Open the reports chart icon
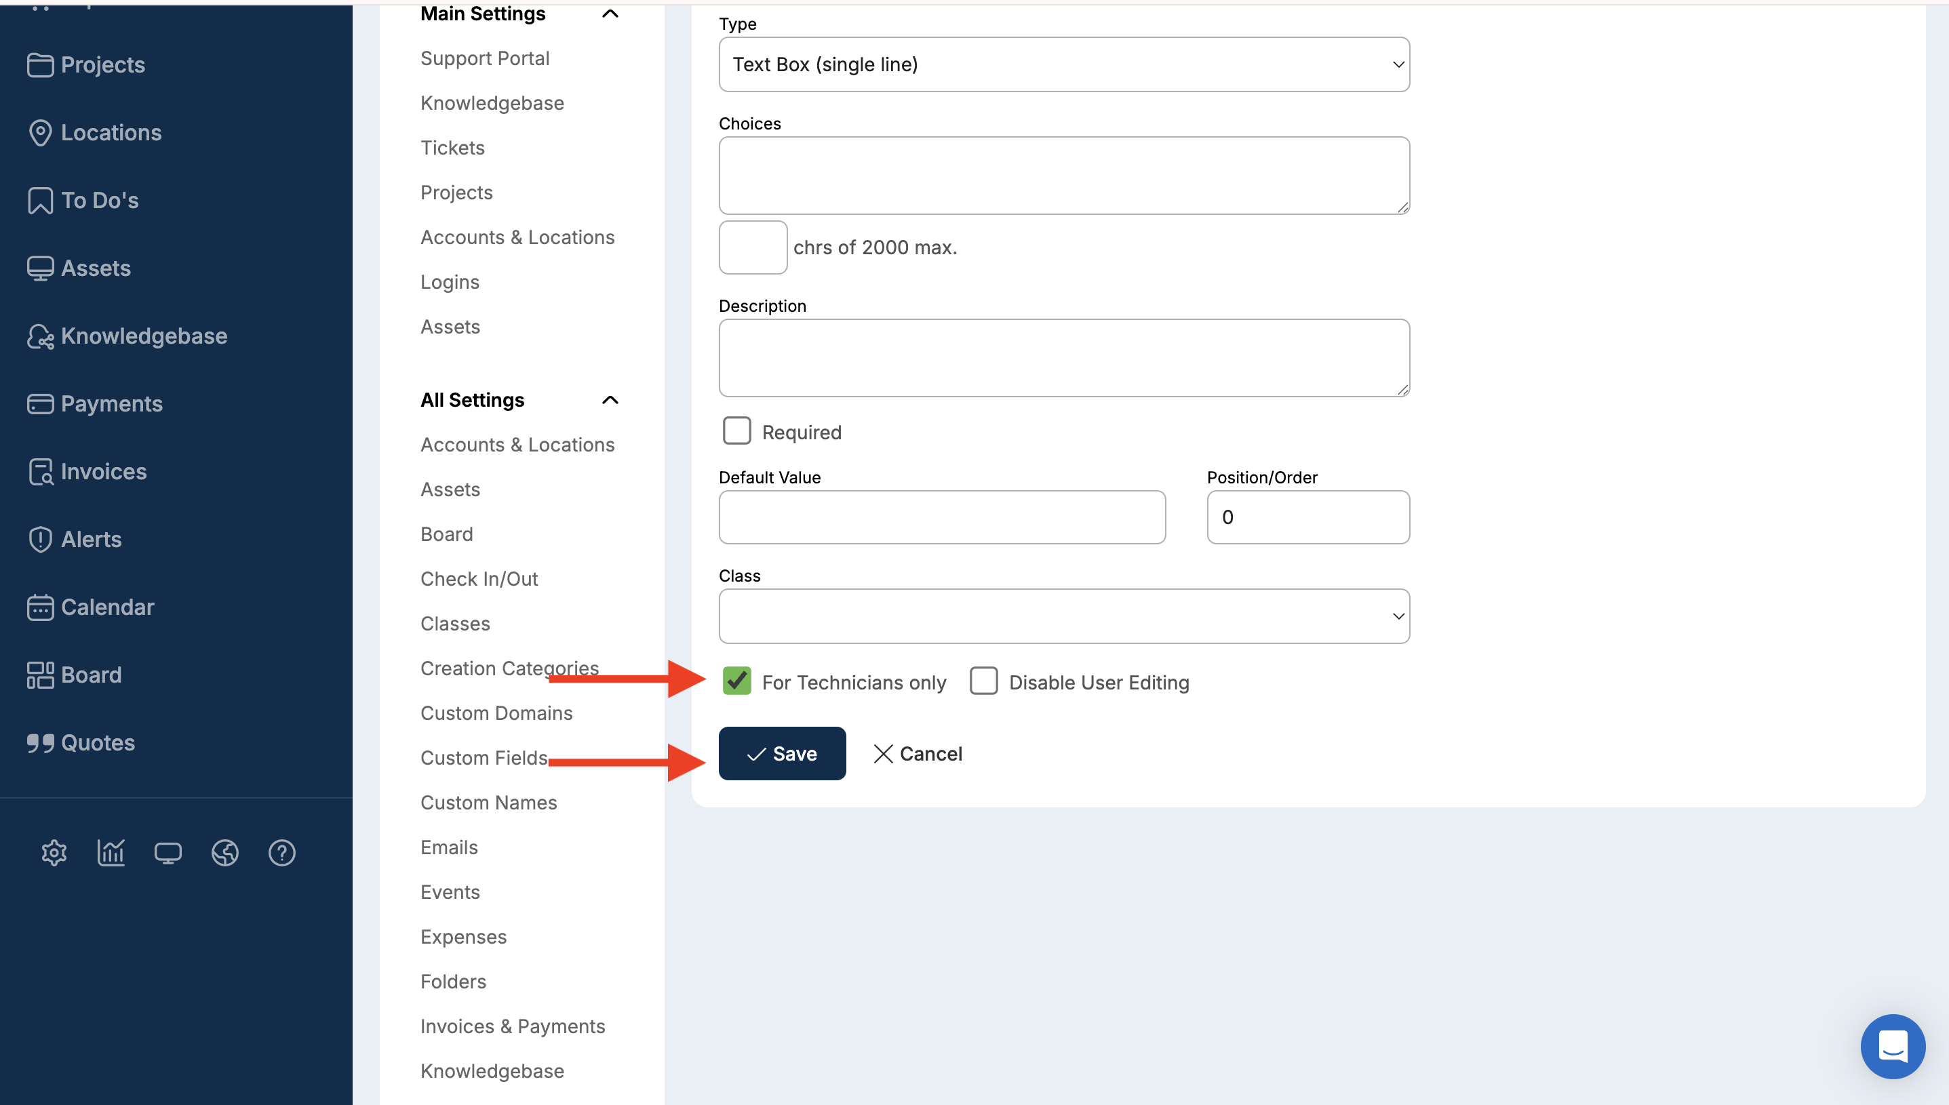This screenshot has height=1105, width=1949. [111, 852]
